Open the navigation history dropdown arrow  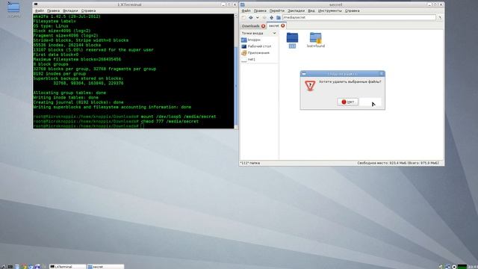(257, 18)
